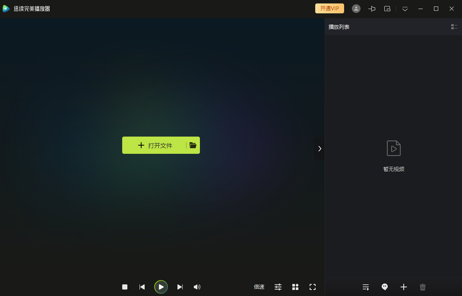The height and width of the screenshot is (296, 462).
Task: Click the stop playback button
Action: pos(125,287)
